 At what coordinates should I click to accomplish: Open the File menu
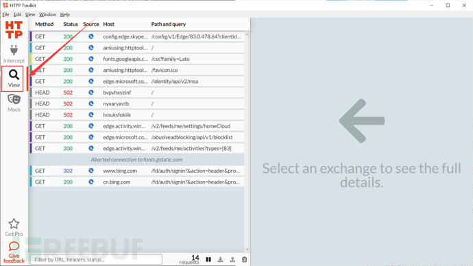coord(5,14)
